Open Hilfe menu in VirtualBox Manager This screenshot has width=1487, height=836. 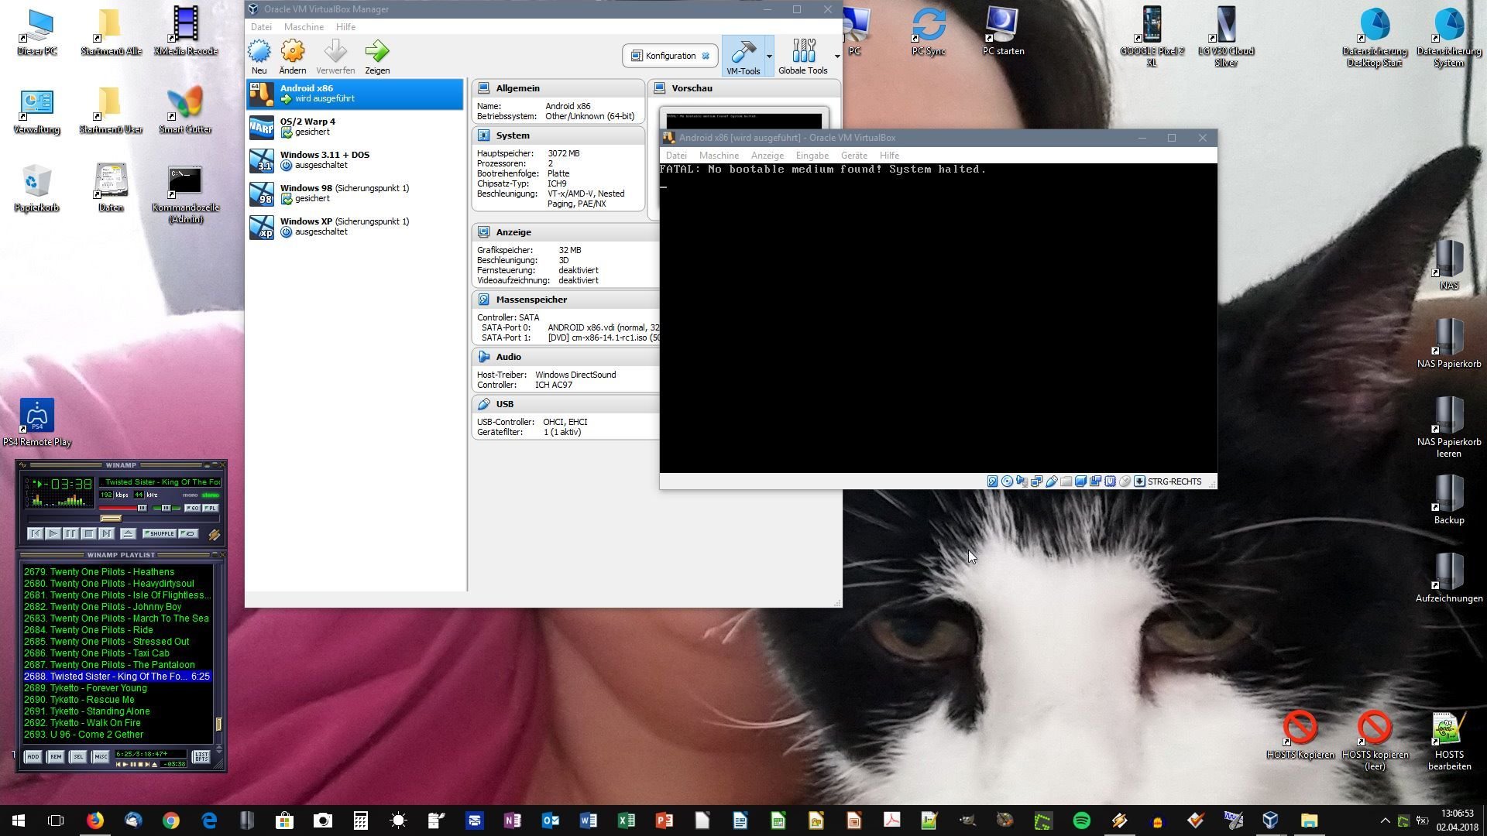pyautogui.click(x=345, y=27)
